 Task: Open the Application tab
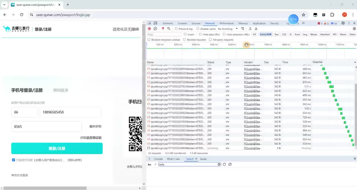[x=259, y=23]
